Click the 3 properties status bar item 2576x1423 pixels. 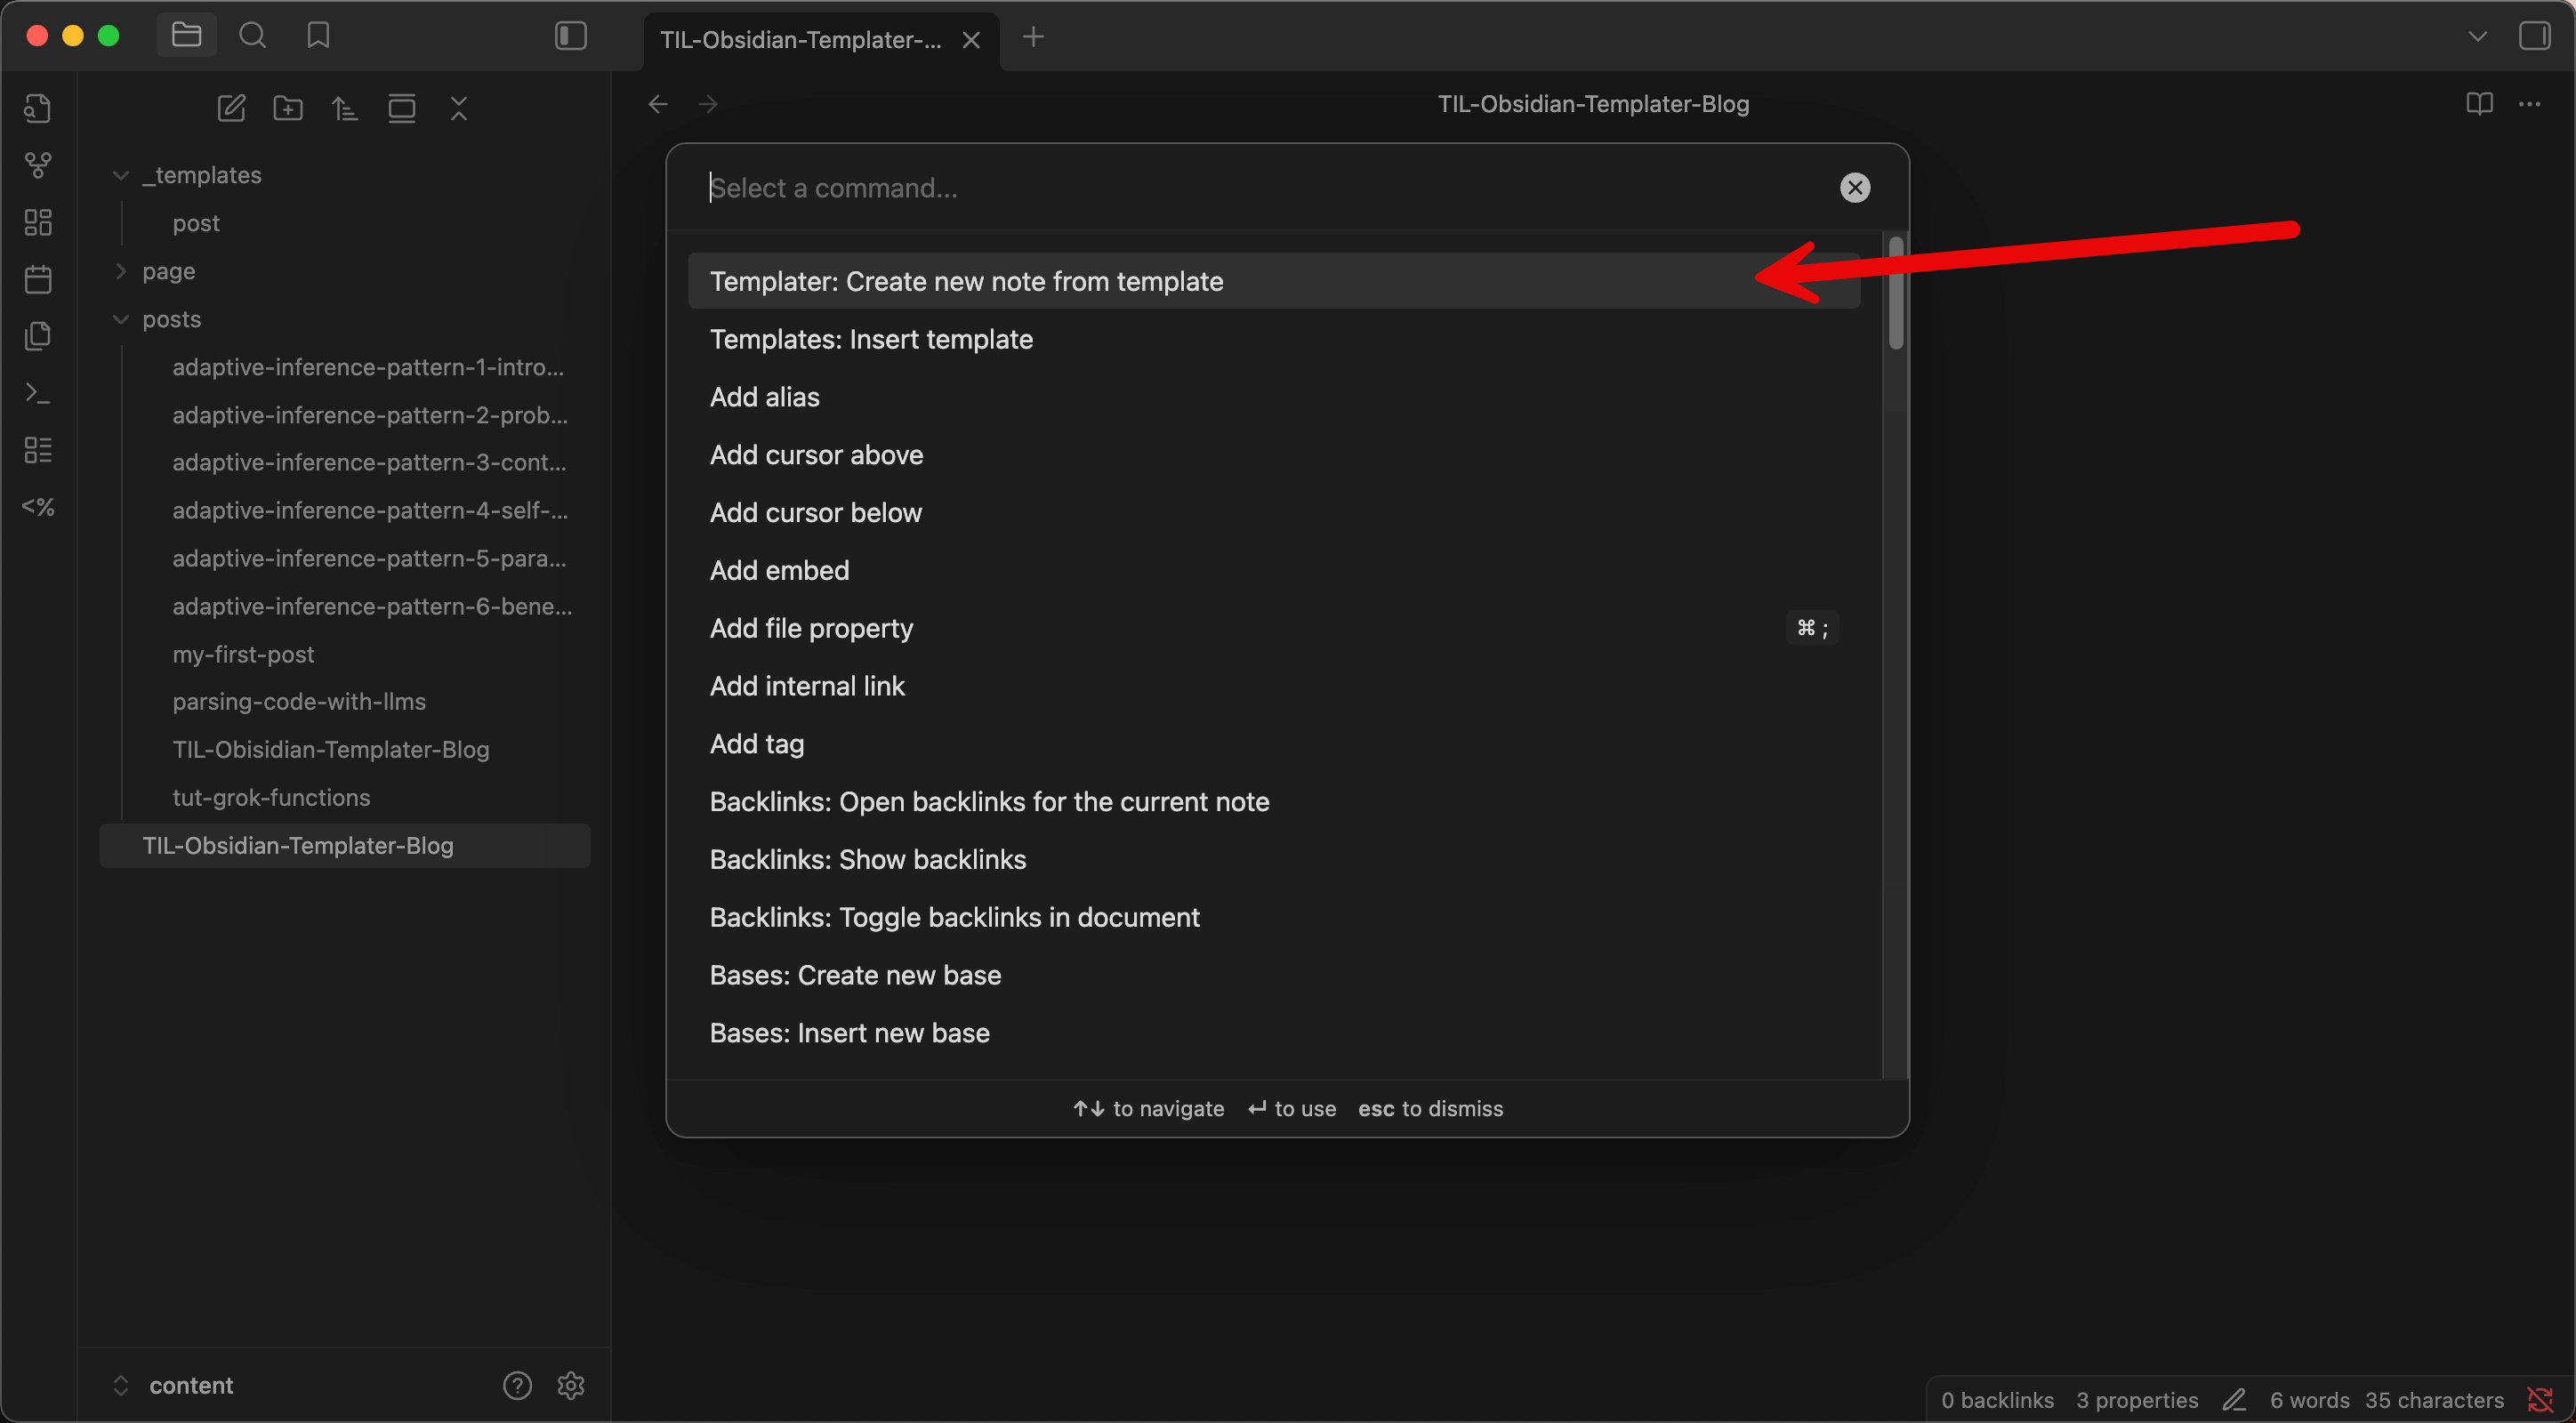pos(2136,1399)
